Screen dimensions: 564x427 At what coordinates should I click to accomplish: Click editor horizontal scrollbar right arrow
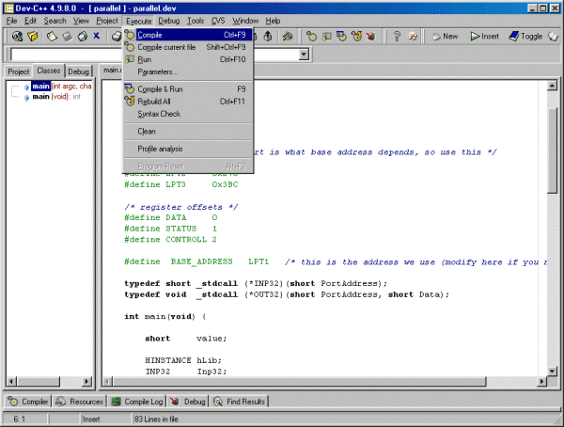click(x=542, y=381)
